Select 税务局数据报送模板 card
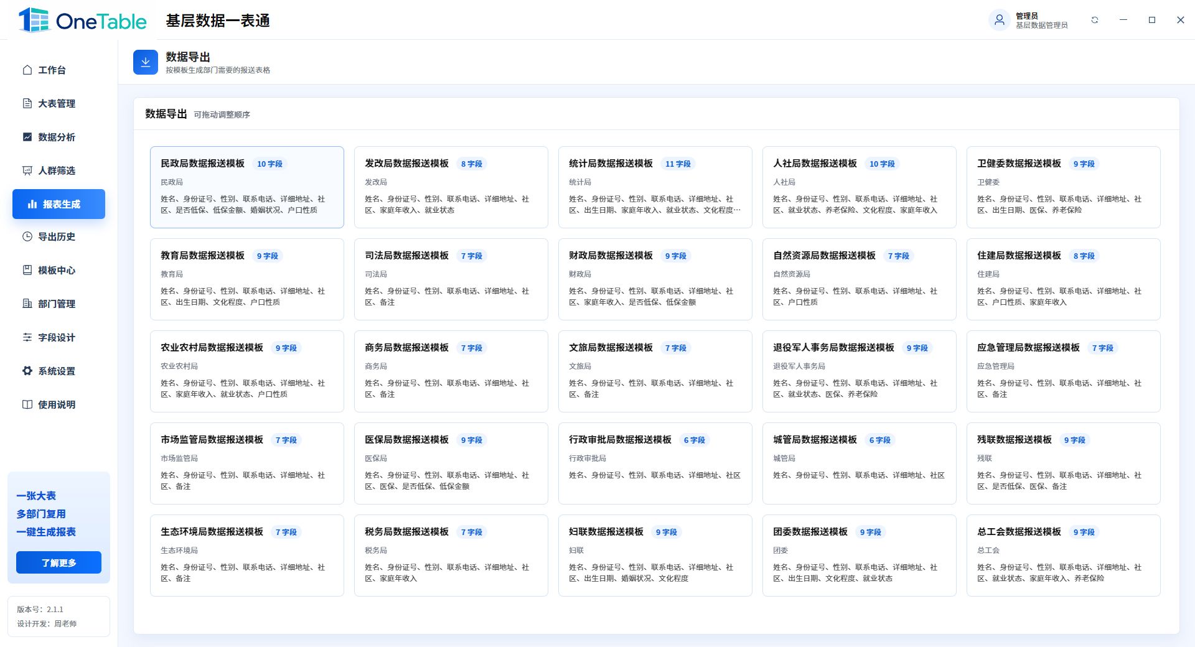The image size is (1195, 647). point(451,556)
